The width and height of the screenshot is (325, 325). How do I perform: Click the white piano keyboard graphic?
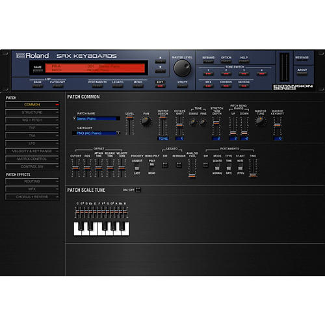click(101, 229)
